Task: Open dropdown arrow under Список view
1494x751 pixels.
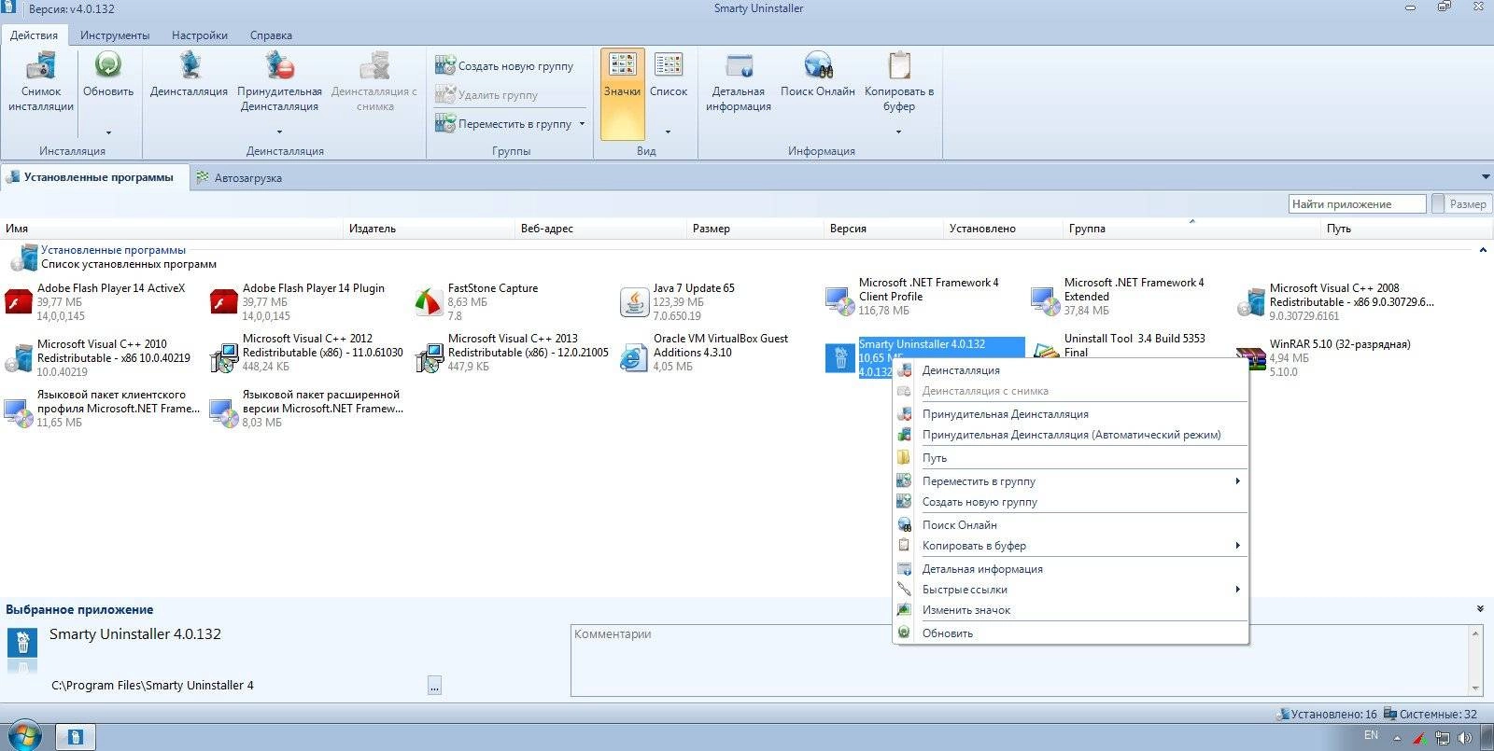Action: click(669, 132)
